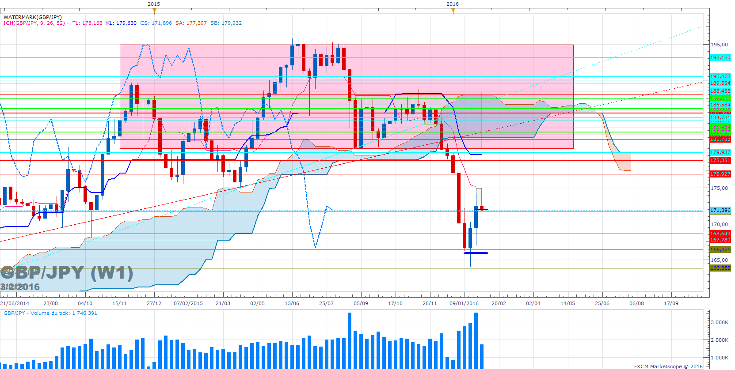The width and height of the screenshot is (735, 370).
Task: Click the 02/05 date label
Action: 258,303
